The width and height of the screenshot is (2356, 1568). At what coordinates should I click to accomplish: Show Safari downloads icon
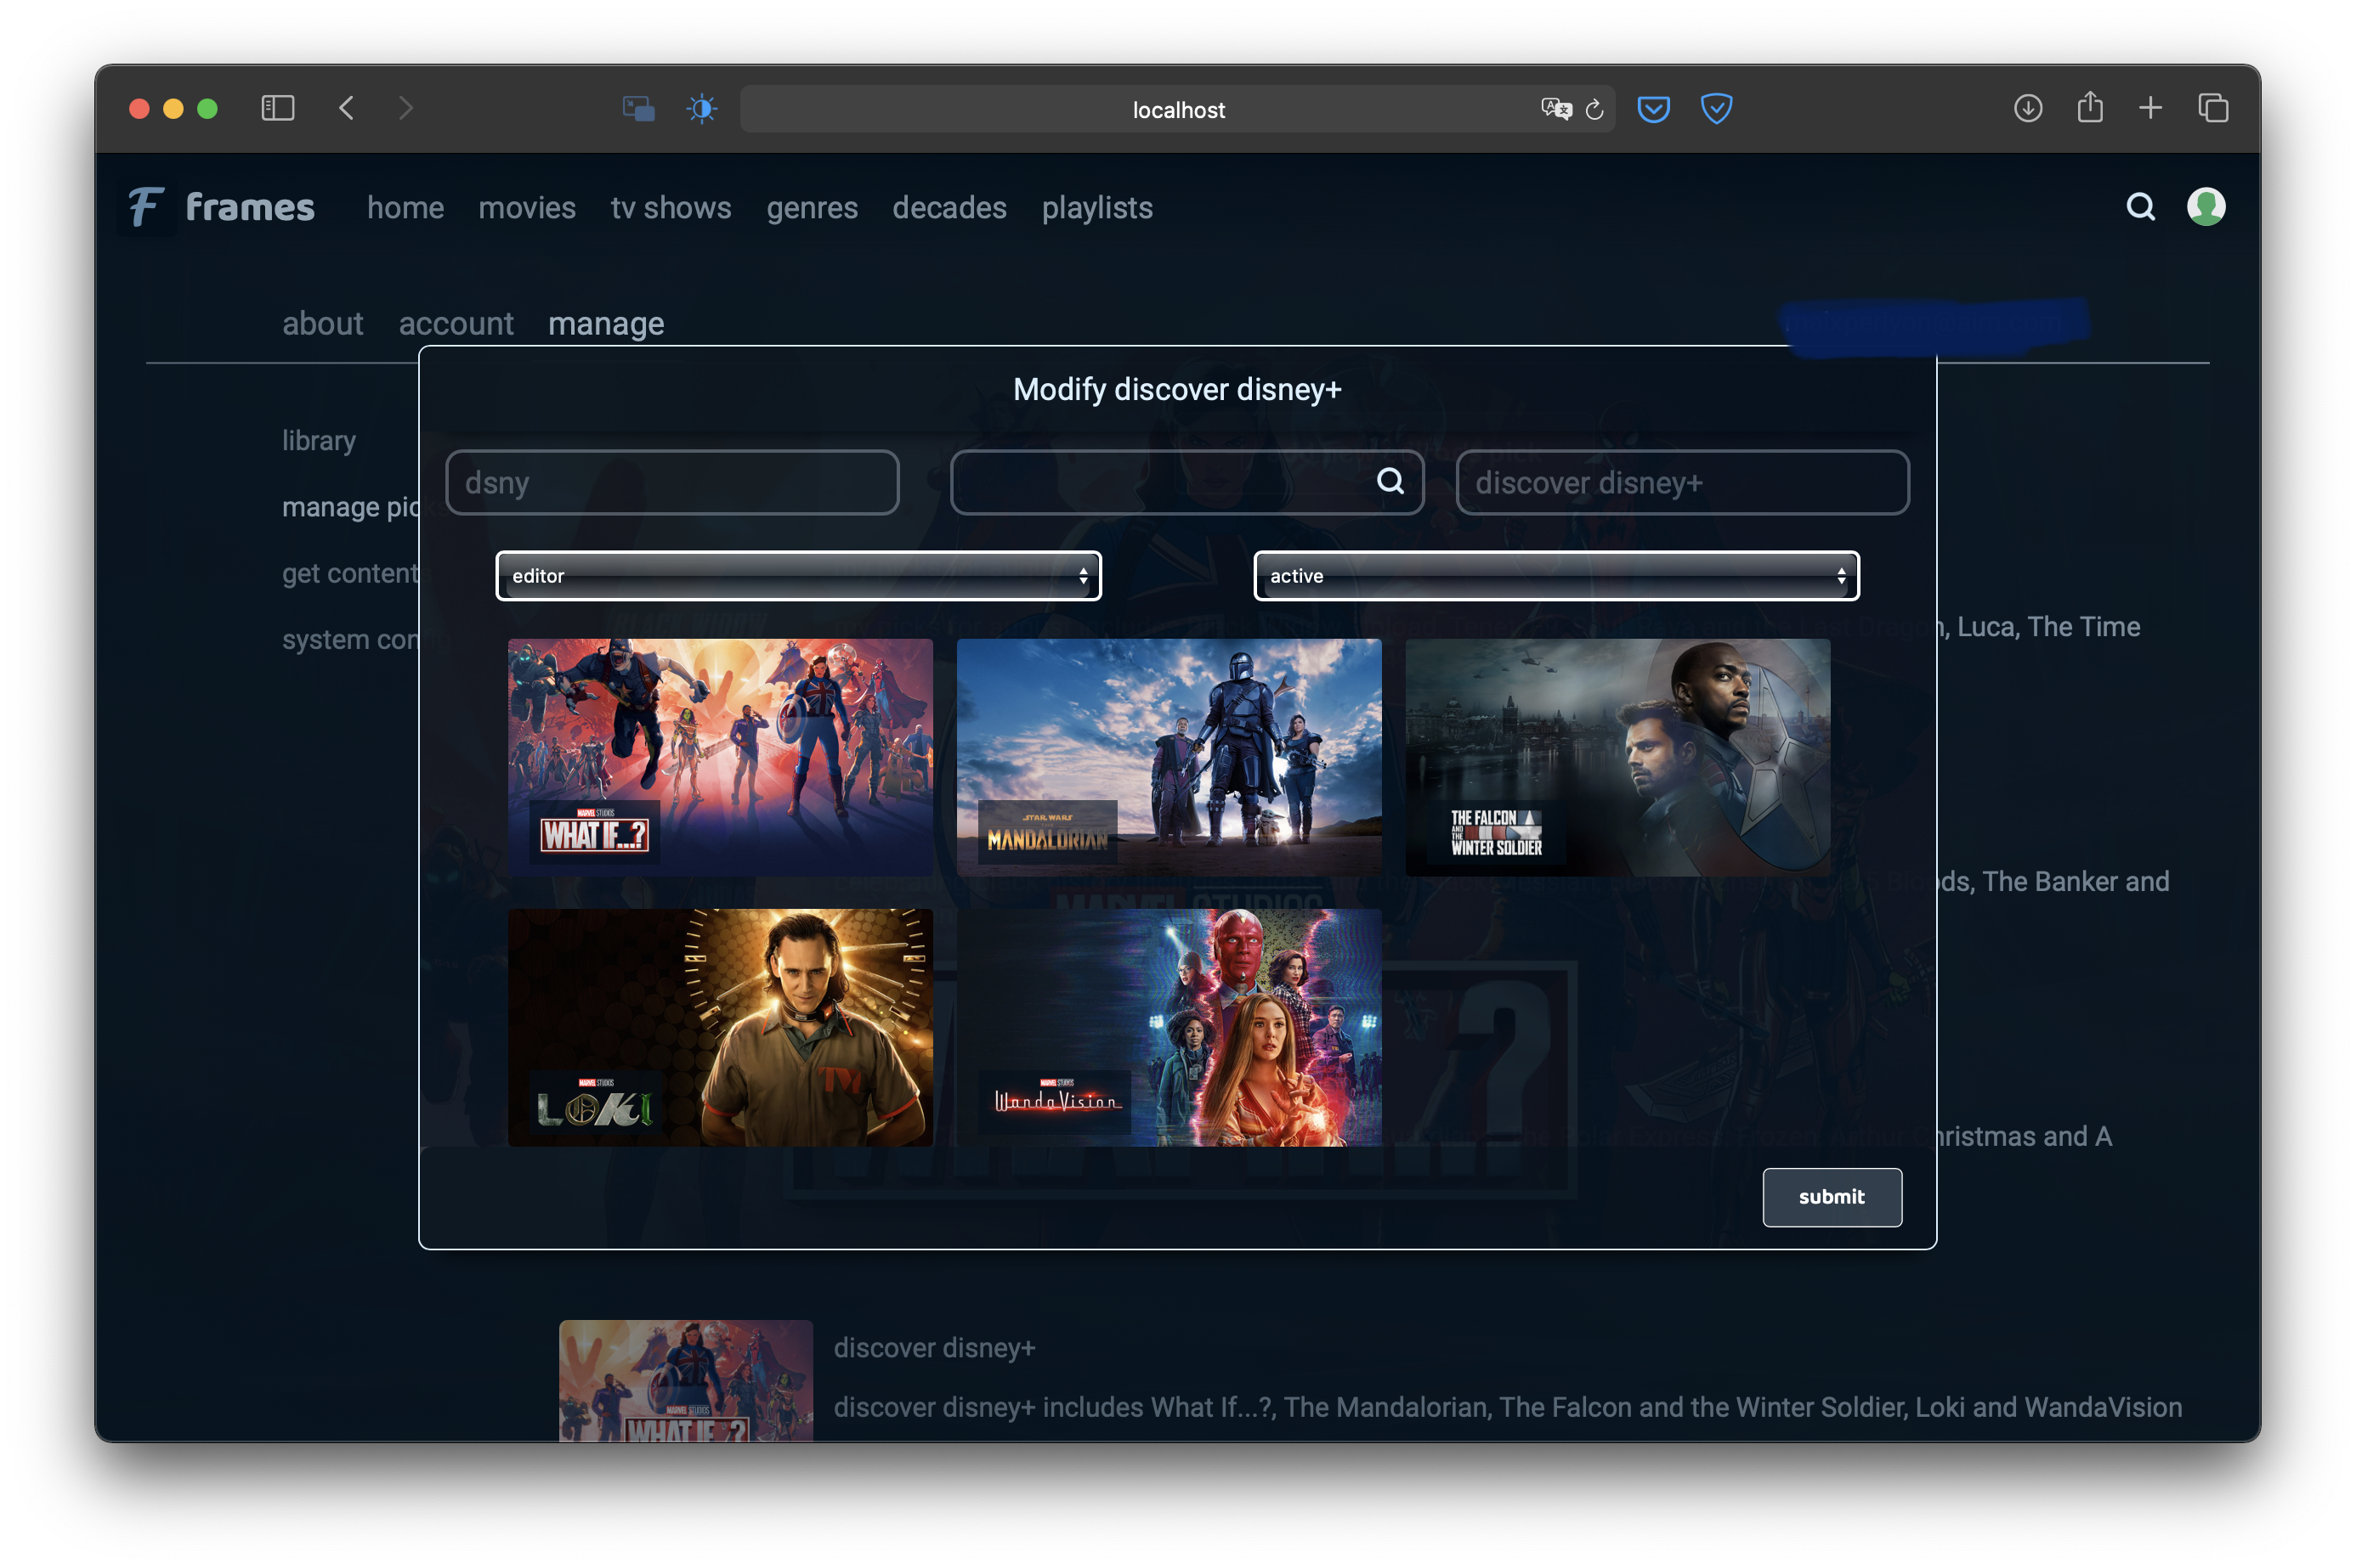coord(2027,108)
